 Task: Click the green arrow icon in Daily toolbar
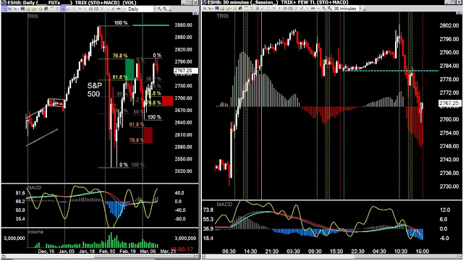coord(119,9)
